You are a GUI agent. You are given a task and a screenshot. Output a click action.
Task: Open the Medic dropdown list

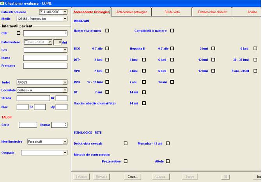[x=65, y=19]
